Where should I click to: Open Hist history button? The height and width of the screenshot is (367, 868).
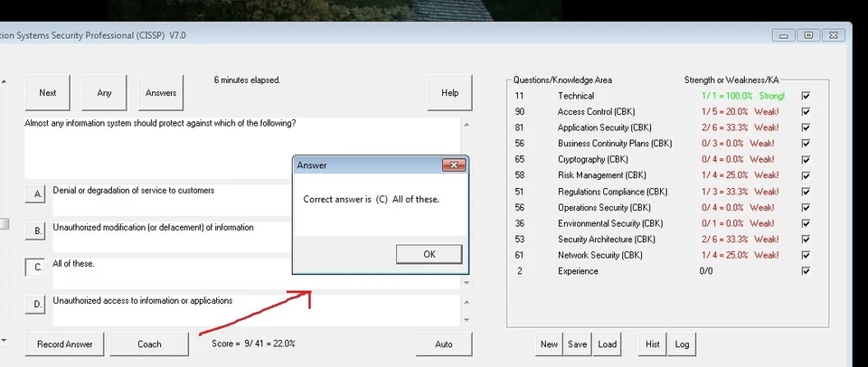[x=653, y=344]
